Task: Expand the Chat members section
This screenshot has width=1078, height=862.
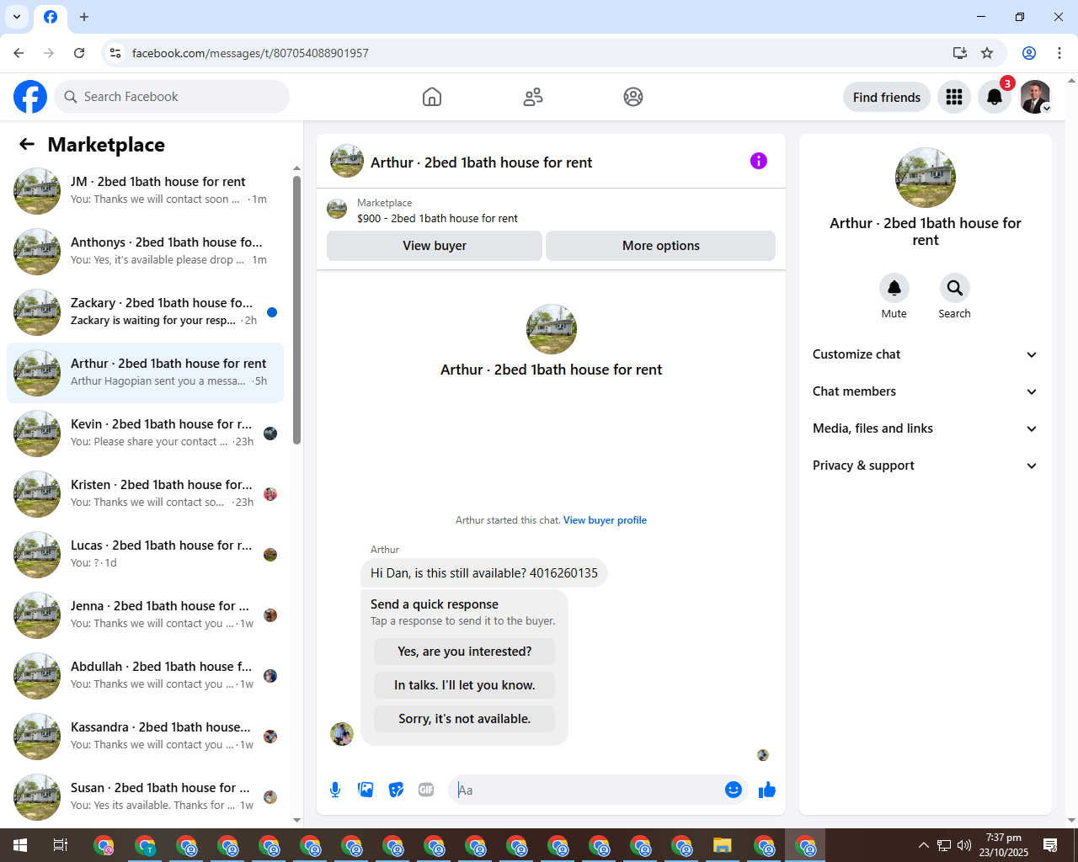Action: point(926,391)
